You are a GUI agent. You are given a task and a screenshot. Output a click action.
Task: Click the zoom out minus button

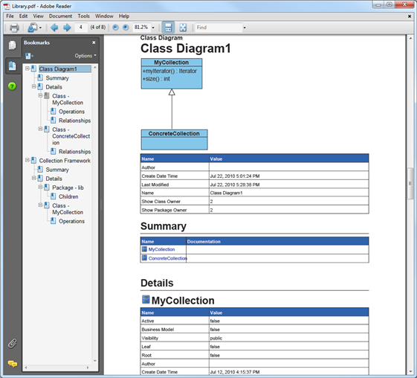[x=115, y=28]
